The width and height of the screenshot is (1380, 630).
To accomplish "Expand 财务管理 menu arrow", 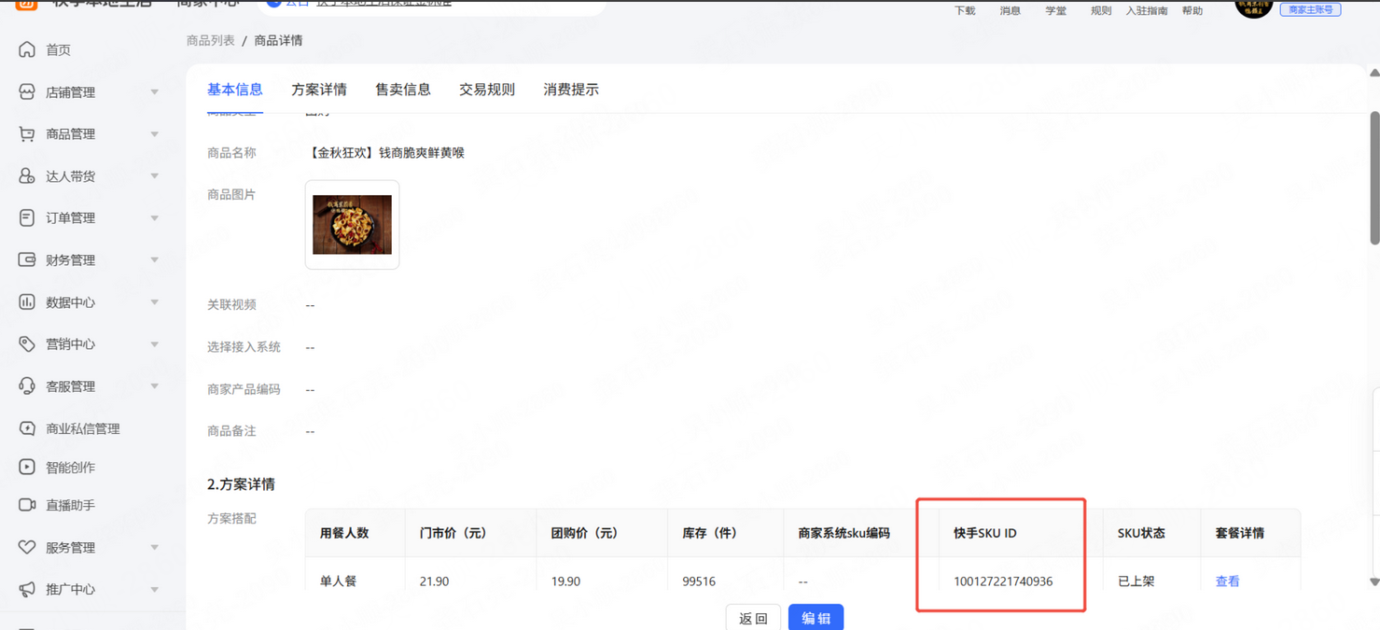I will point(155,259).
